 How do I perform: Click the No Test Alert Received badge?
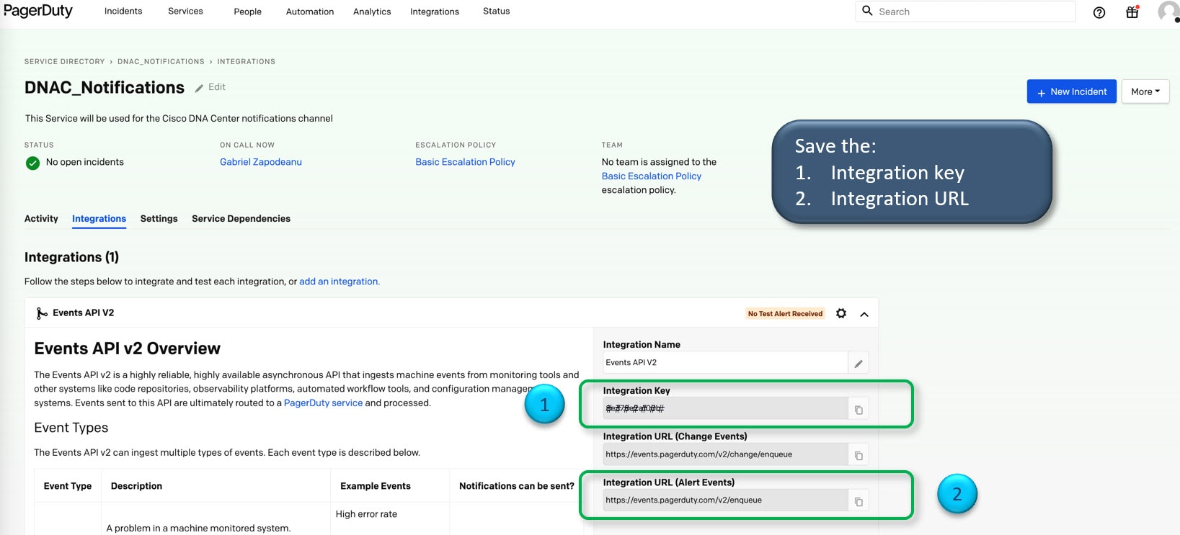tap(785, 314)
